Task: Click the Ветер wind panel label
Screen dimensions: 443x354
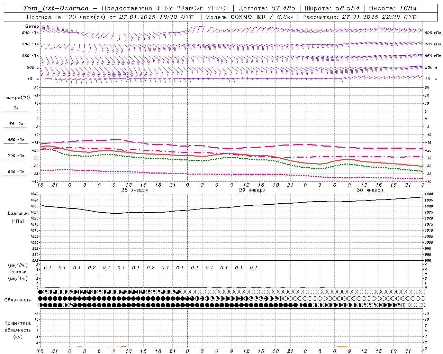Action: (32, 26)
